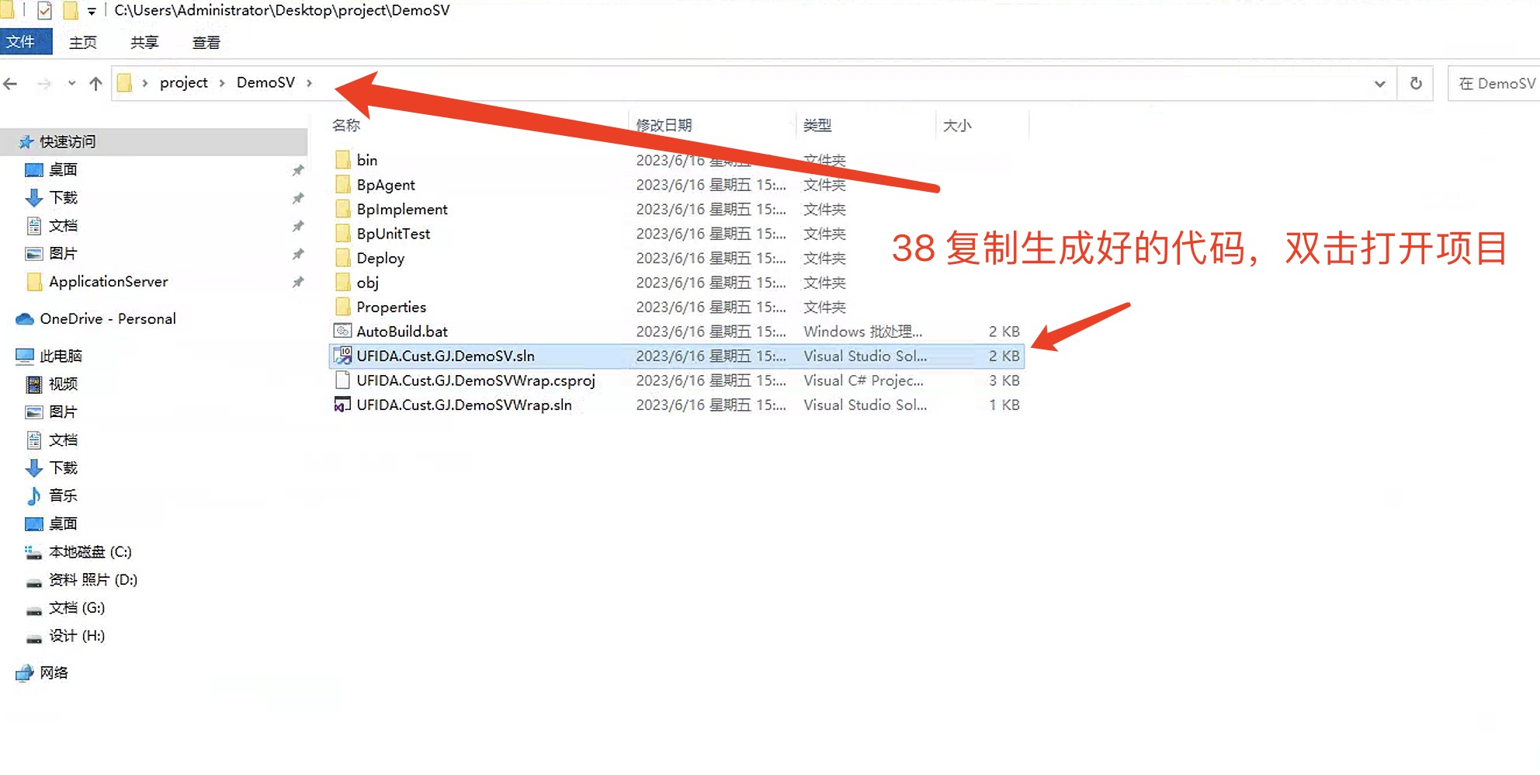Click the properties checkmark icon in title bar
The width and height of the screenshot is (1540, 775).
44,11
